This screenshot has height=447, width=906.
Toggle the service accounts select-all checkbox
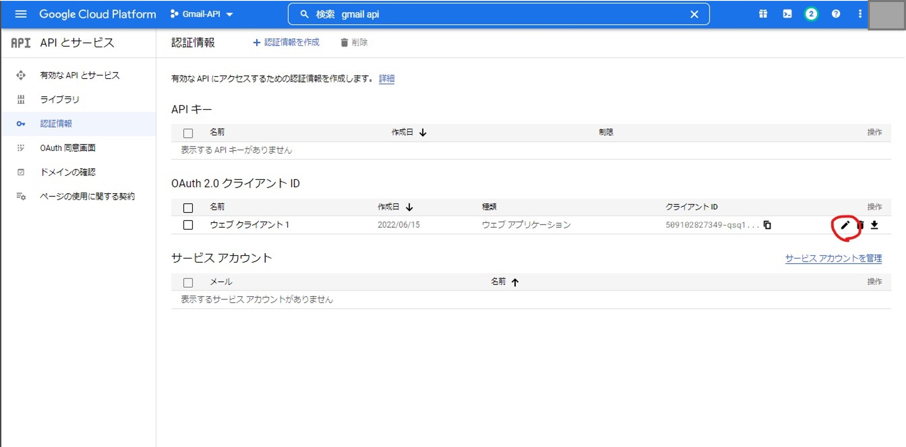(188, 283)
